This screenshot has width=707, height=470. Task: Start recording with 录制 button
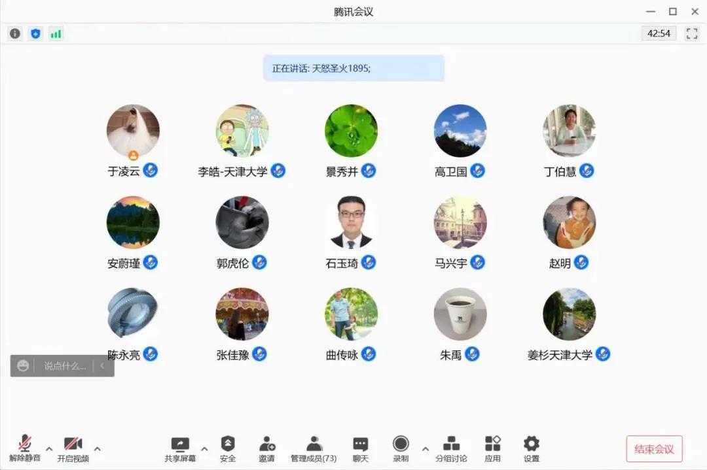click(x=401, y=448)
